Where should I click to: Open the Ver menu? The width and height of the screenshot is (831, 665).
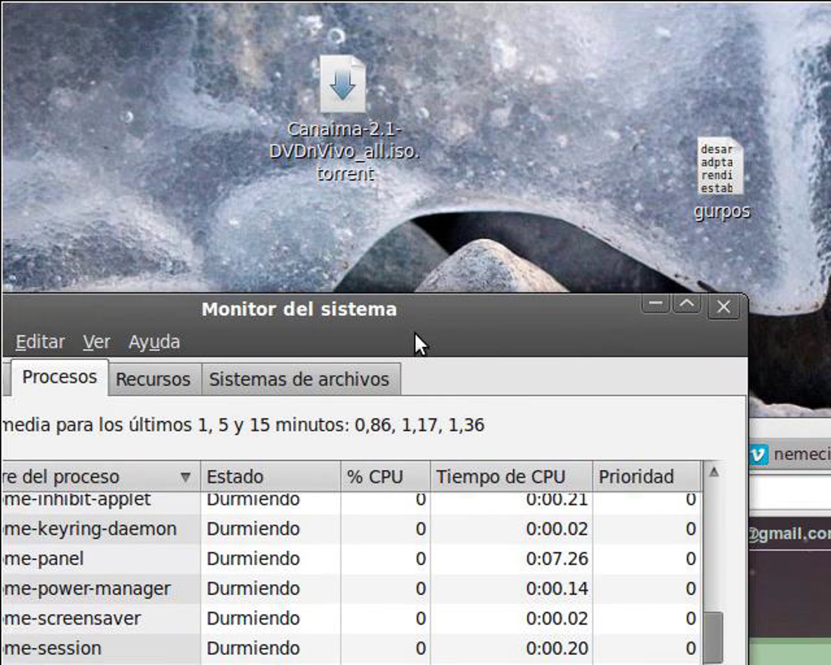click(x=96, y=342)
